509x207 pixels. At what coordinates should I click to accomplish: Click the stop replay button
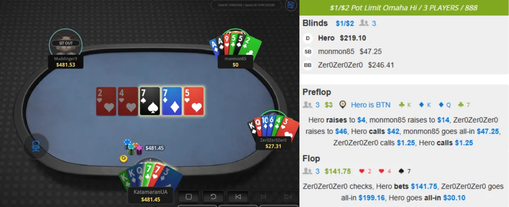[189, 197]
